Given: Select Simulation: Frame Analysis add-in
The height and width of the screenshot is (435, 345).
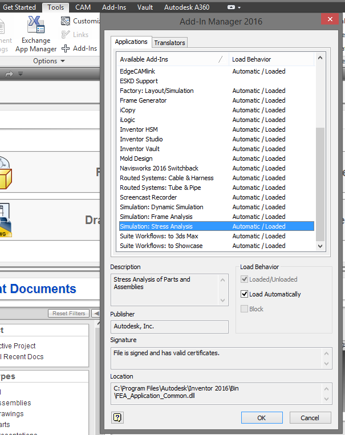Looking at the screenshot, I should [217, 217].
